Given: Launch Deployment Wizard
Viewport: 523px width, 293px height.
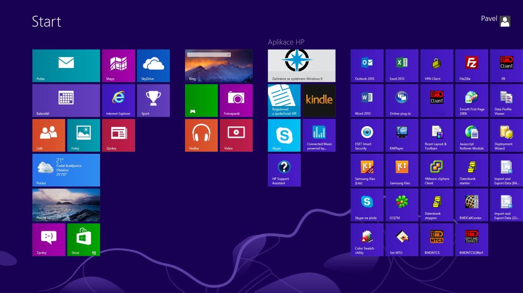Looking at the screenshot, I should click(506, 135).
